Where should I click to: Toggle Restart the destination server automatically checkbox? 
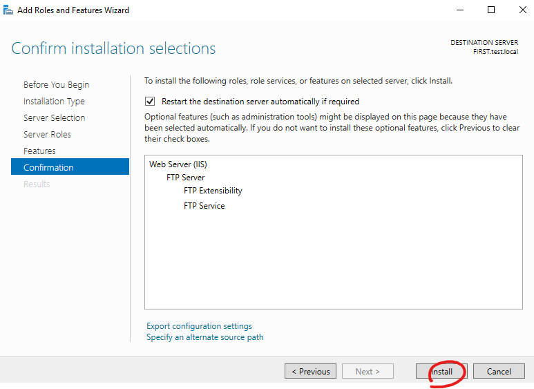coord(150,101)
